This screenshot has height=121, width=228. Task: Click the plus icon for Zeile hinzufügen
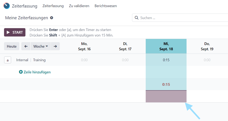21,72
